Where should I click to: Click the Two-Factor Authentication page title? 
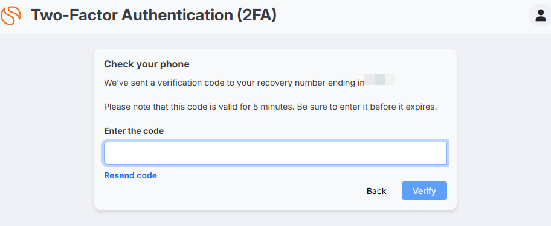pyautogui.click(x=153, y=16)
